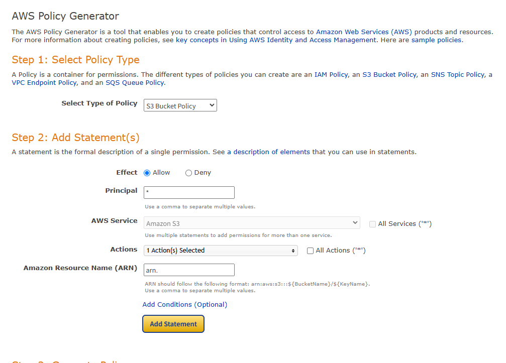
Task: Select the Deny effect radio button
Action: (188, 173)
